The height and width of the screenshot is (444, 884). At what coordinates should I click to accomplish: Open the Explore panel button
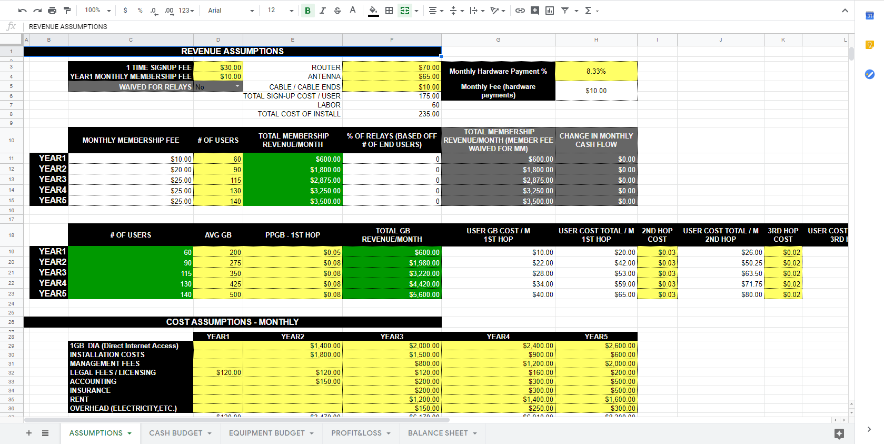click(839, 433)
